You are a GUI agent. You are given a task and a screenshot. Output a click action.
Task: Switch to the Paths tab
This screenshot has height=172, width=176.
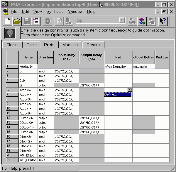coord(32,45)
